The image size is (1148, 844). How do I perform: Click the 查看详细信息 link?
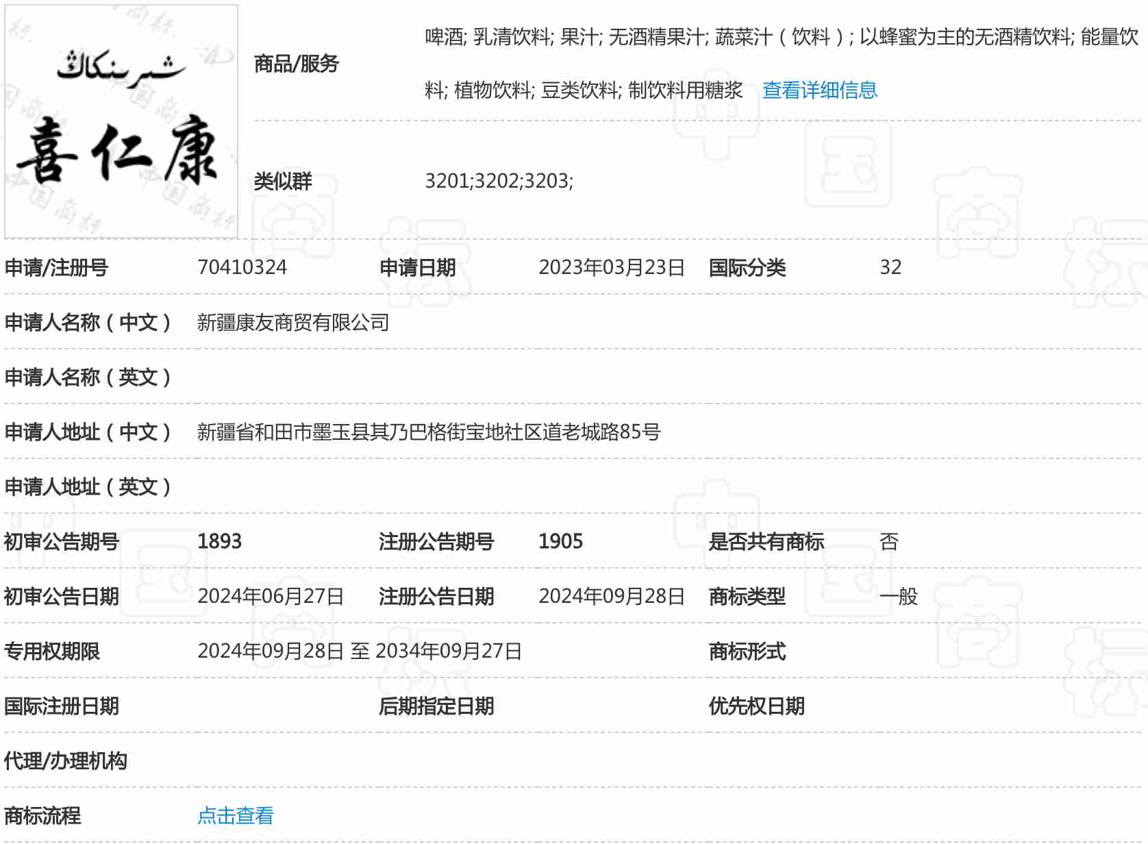click(x=819, y=90)
